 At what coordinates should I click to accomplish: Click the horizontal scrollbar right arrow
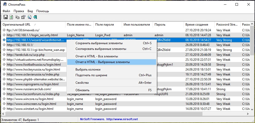click(248, 114)
